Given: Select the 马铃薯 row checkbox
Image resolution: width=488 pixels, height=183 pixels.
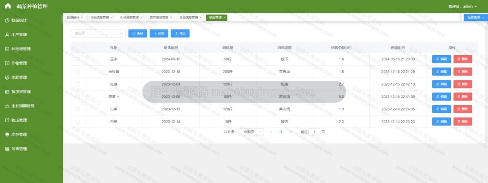Looking at the screenshot, I should pos(78,72).
